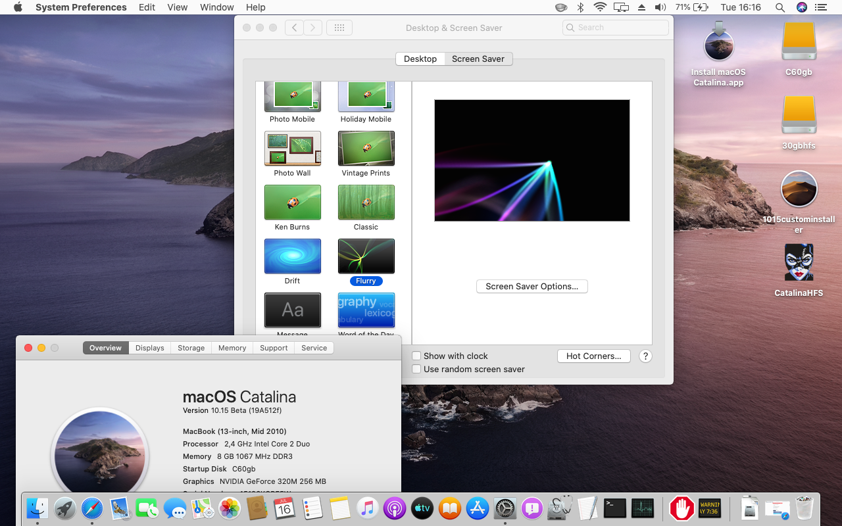Click the System Preferences search field
The image size is (842, 526).
[x=616, y=28]
